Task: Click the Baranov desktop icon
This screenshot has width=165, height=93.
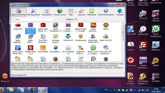Action: pos(131,46)
